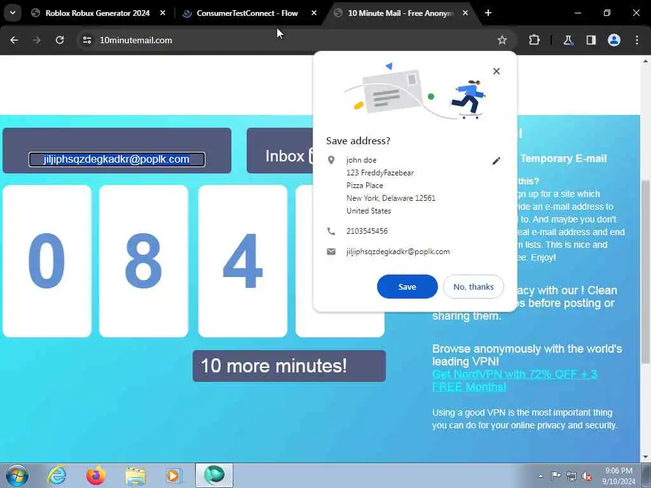
Task: Click the name john doe in popup
Action: (361, 160)
